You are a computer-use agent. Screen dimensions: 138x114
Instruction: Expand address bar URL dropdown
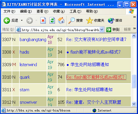tap(102, 30)
